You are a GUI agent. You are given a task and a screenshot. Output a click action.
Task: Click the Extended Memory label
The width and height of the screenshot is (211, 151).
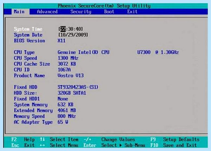point(33,110)
